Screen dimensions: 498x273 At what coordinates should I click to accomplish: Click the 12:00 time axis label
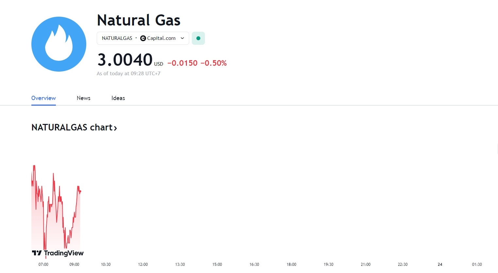[x=143, y=264]
